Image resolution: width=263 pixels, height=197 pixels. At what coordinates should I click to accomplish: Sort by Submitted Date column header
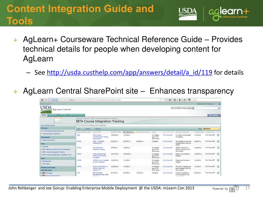coord(116,132)
